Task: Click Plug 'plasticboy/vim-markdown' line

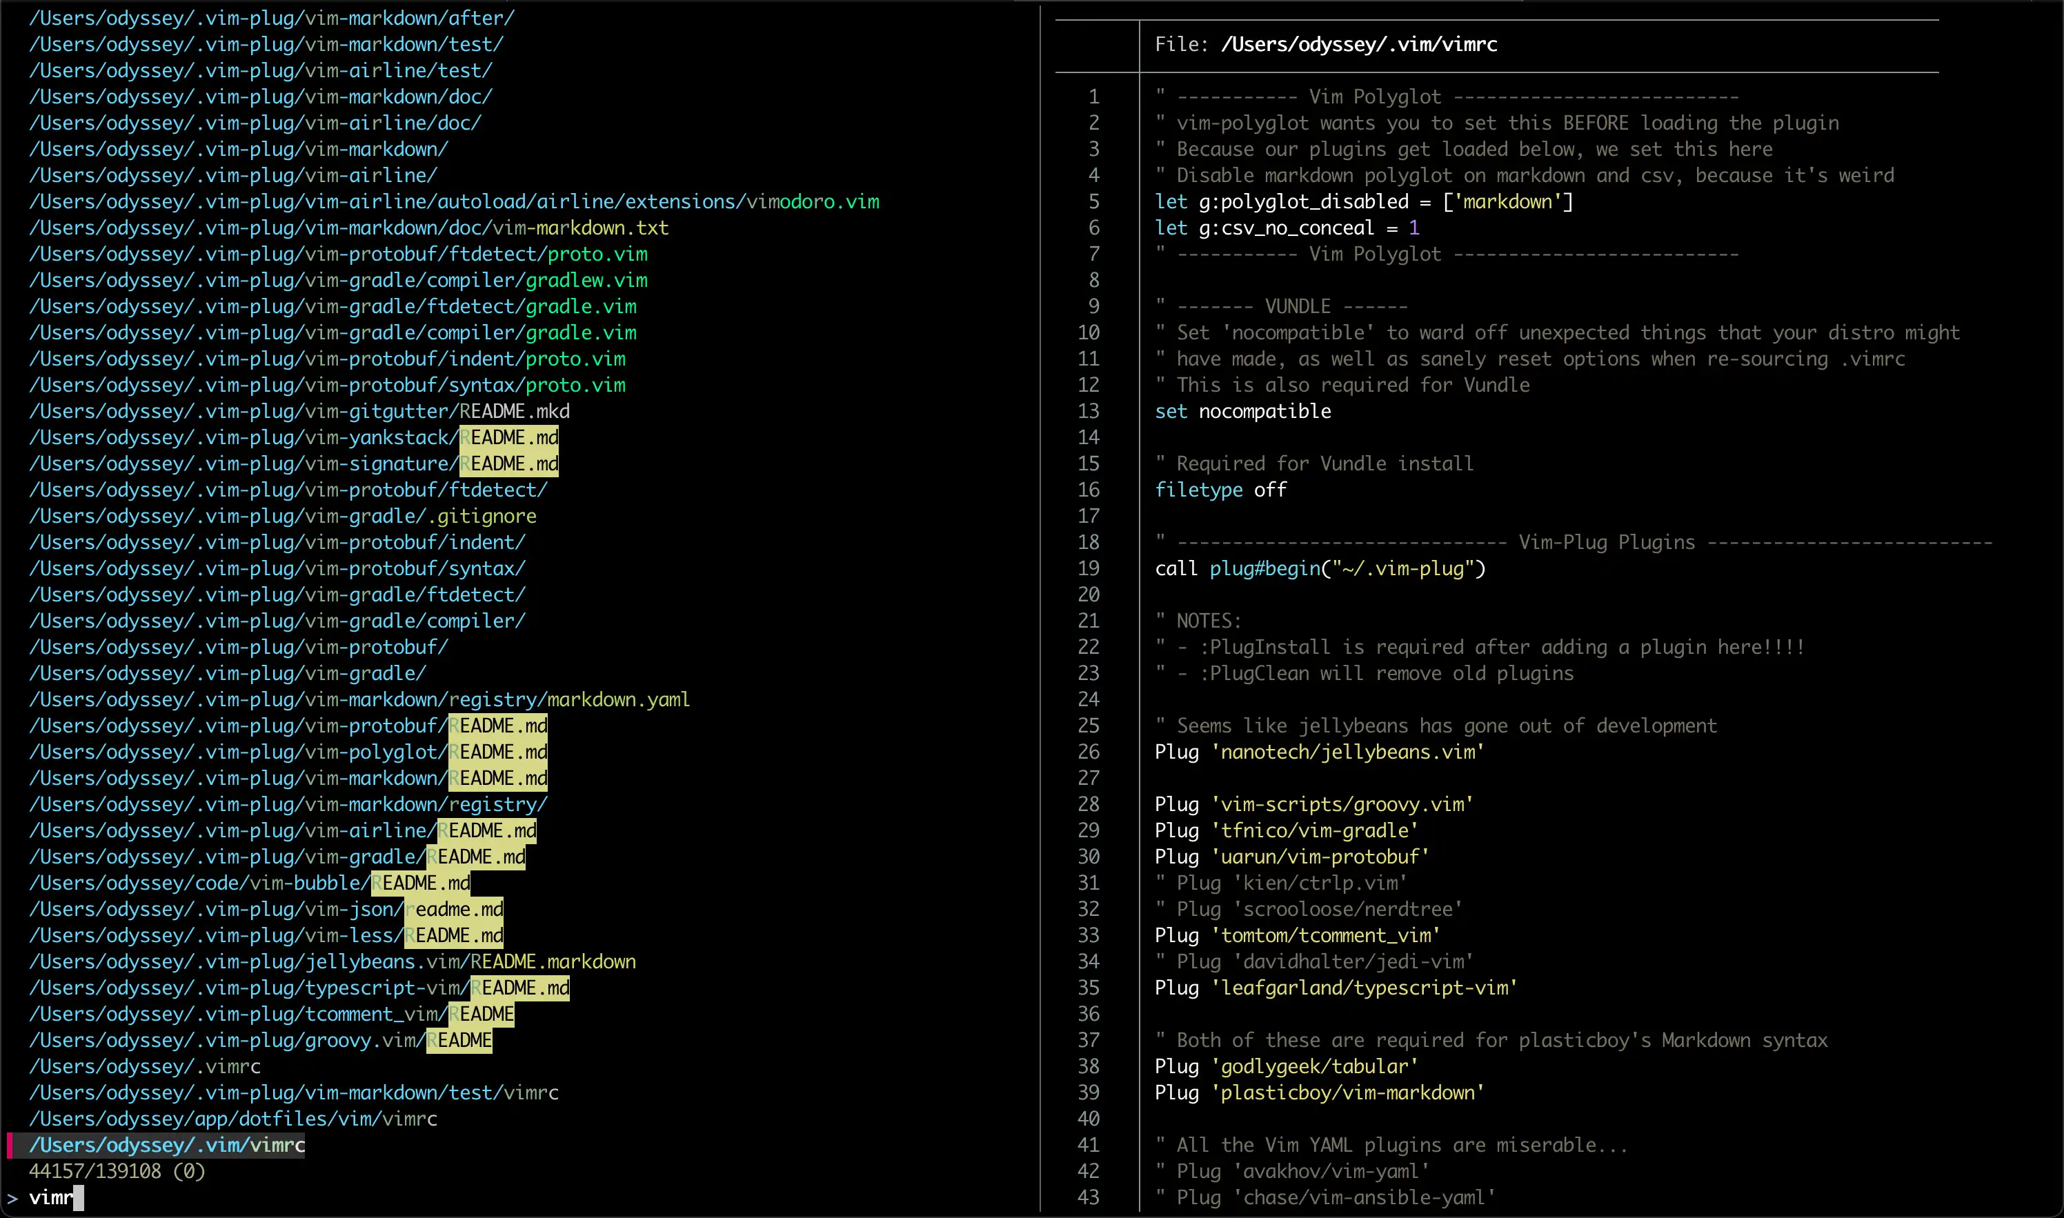Action: (x=1320, y=1093)
